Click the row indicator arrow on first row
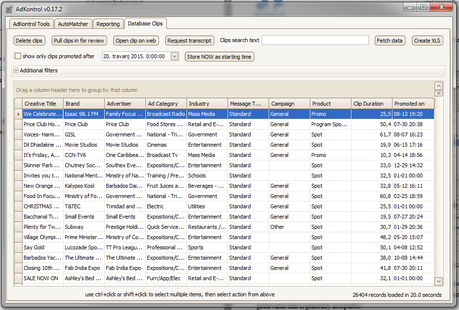 click(x=19, y=114)
